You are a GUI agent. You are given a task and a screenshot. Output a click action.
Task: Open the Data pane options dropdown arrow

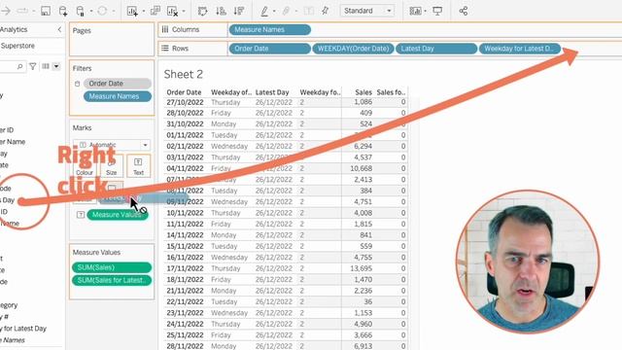click(56, 66)
